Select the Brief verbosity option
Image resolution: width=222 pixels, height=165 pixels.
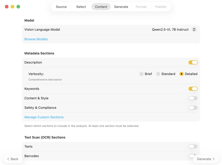[141, 74]
